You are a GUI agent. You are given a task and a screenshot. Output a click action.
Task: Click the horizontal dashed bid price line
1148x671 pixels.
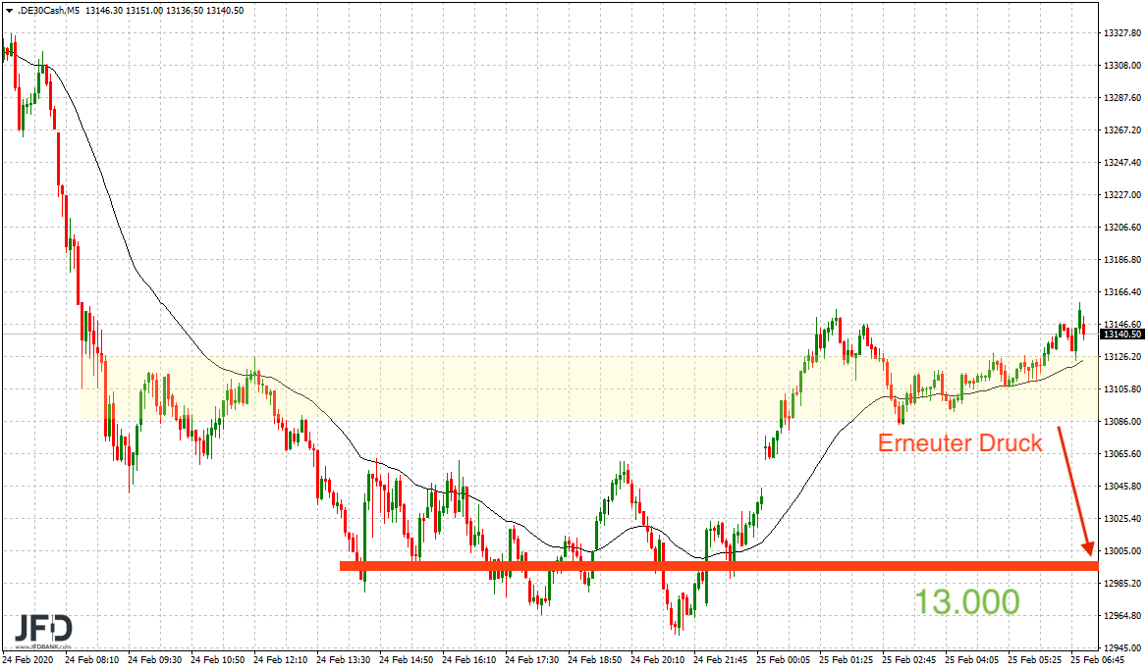(x=491, y=335)
